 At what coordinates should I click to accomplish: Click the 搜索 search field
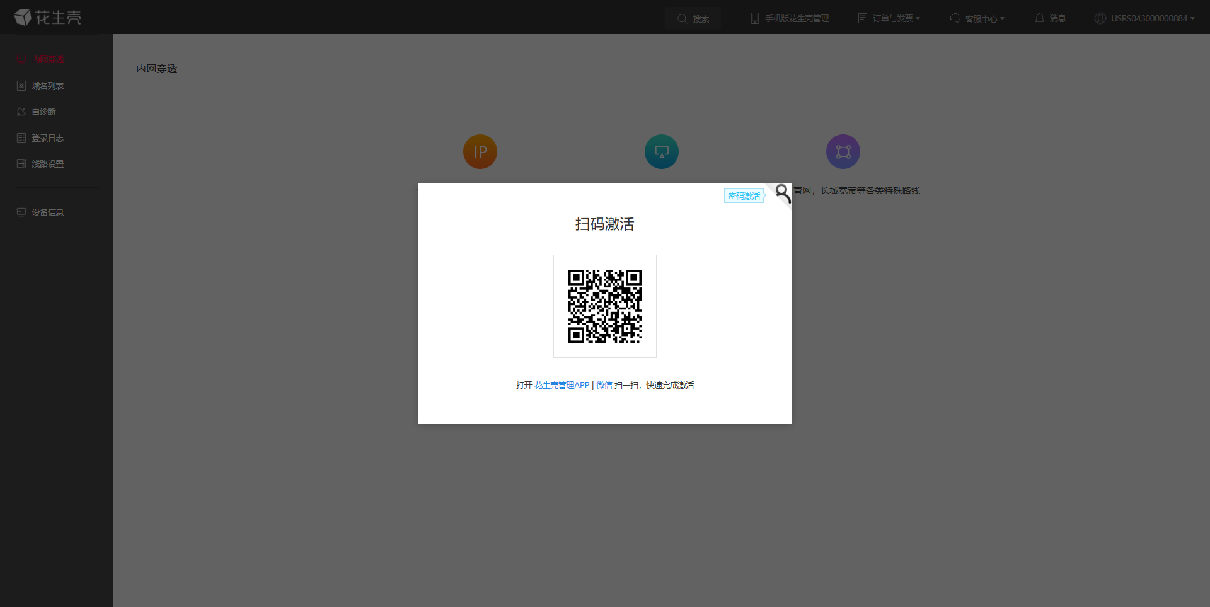point(693,19)
